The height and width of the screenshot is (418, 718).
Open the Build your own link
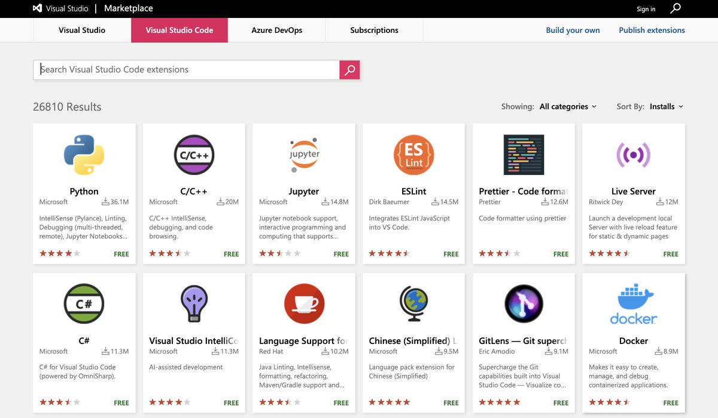(573, 30)
